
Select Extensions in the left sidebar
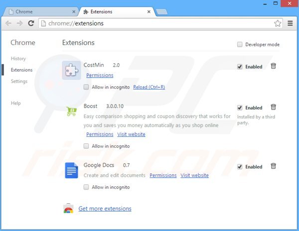pos(21,70)
